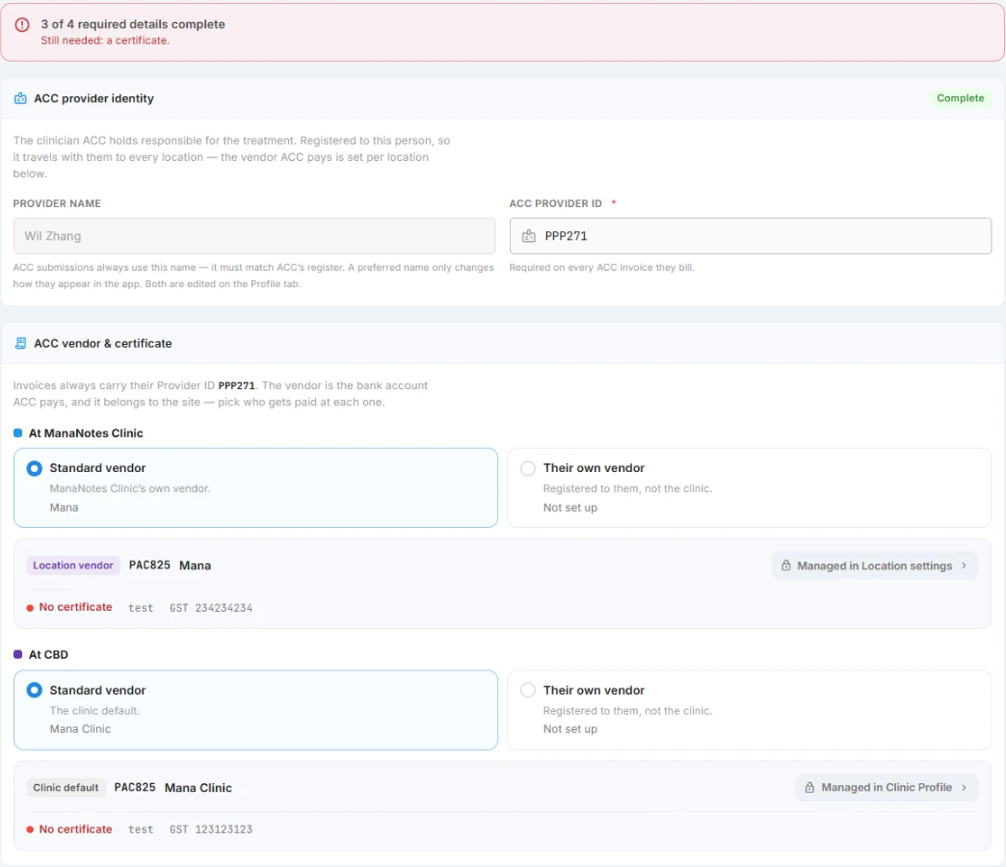Click the Clinic default tag
This screenshot has width=1006, height=867.
pyautogui.click(x=66, y=787)
